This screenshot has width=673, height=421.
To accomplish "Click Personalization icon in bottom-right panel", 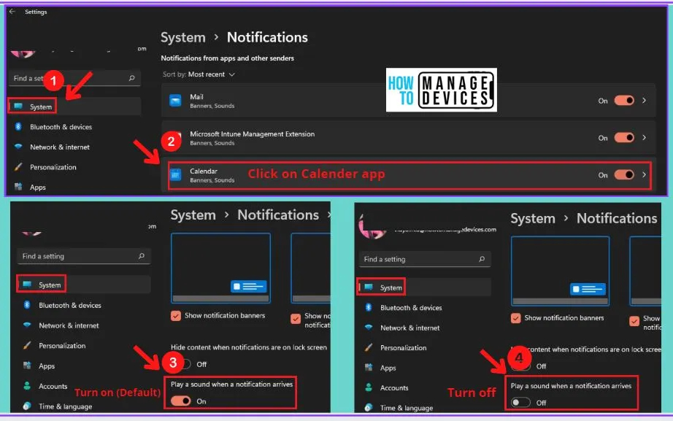I will (x=369, y=347).
